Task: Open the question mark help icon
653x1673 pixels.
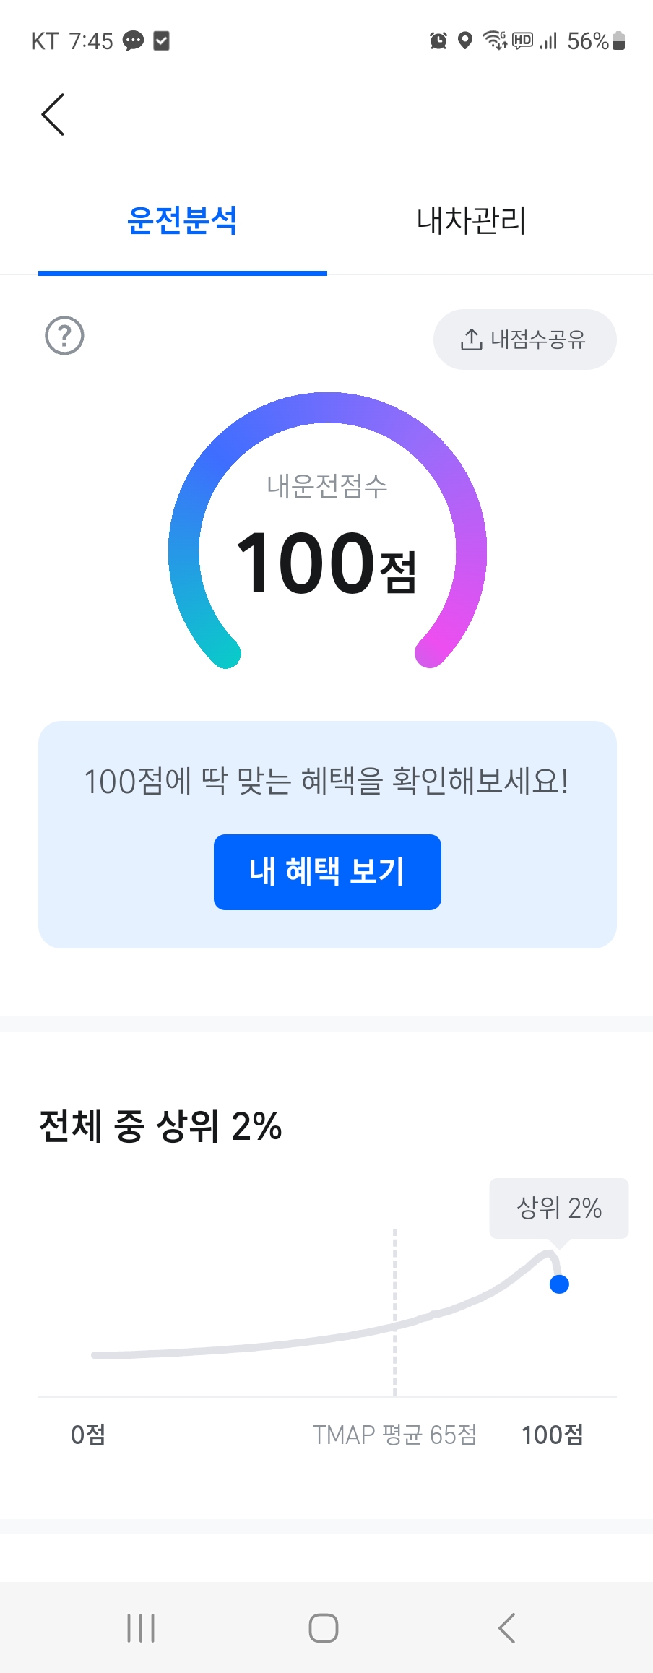Action: coord(64,336)
